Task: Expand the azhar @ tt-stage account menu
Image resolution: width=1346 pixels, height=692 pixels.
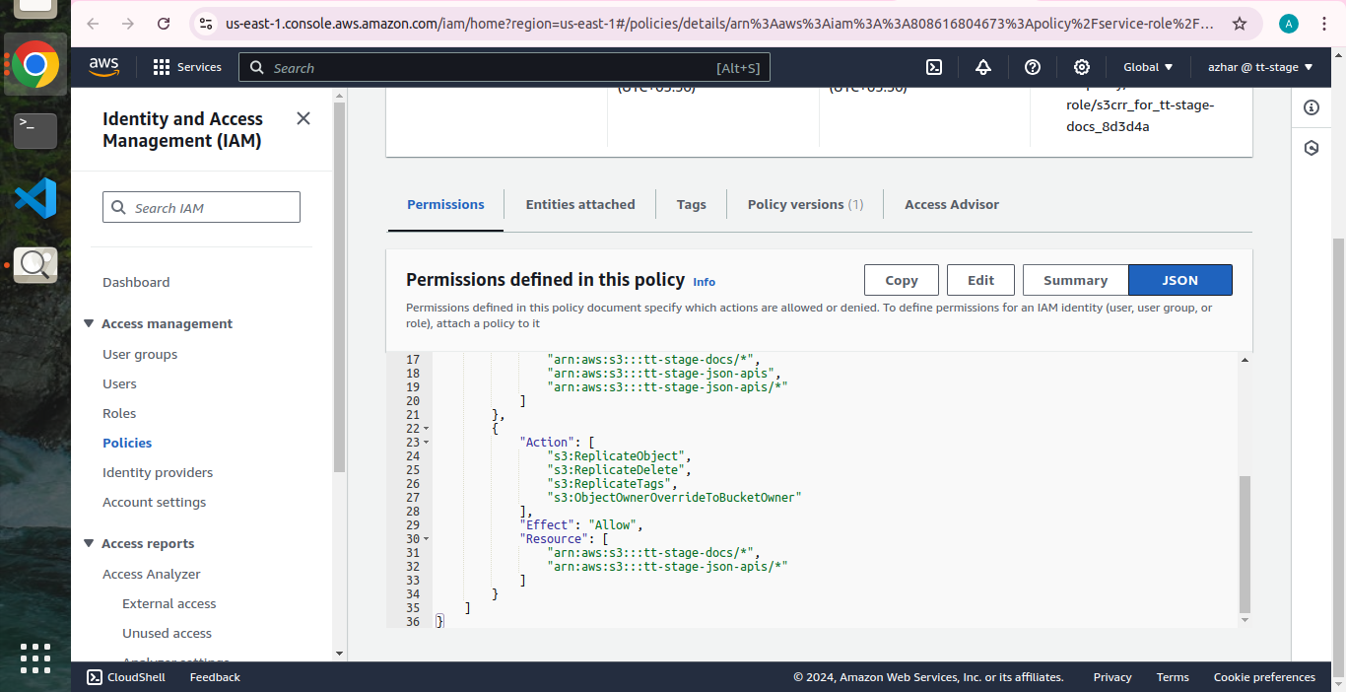Action: coord(1260,67)
